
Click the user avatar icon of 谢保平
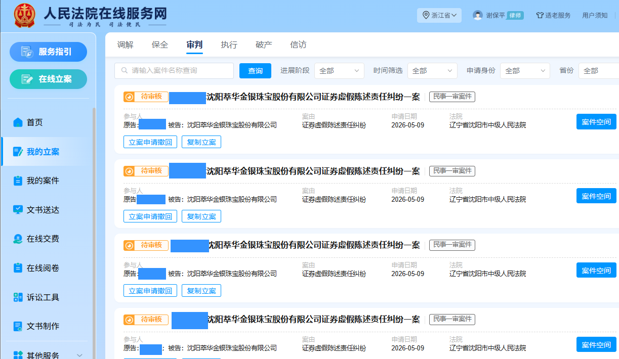(478, 15)
